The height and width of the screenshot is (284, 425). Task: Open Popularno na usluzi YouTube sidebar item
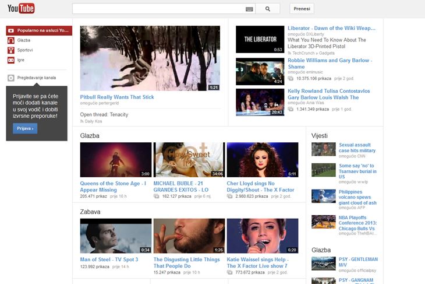[39, 30]
